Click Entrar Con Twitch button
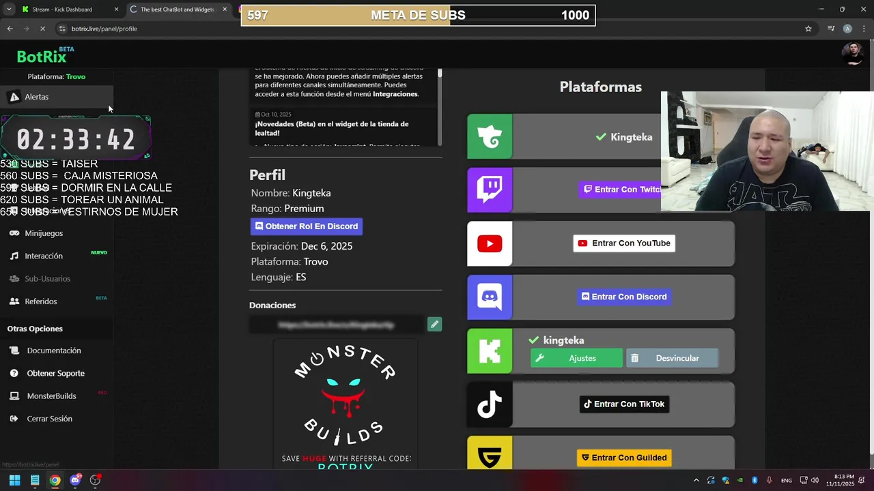874x491 pixels. tap(620, 190)
